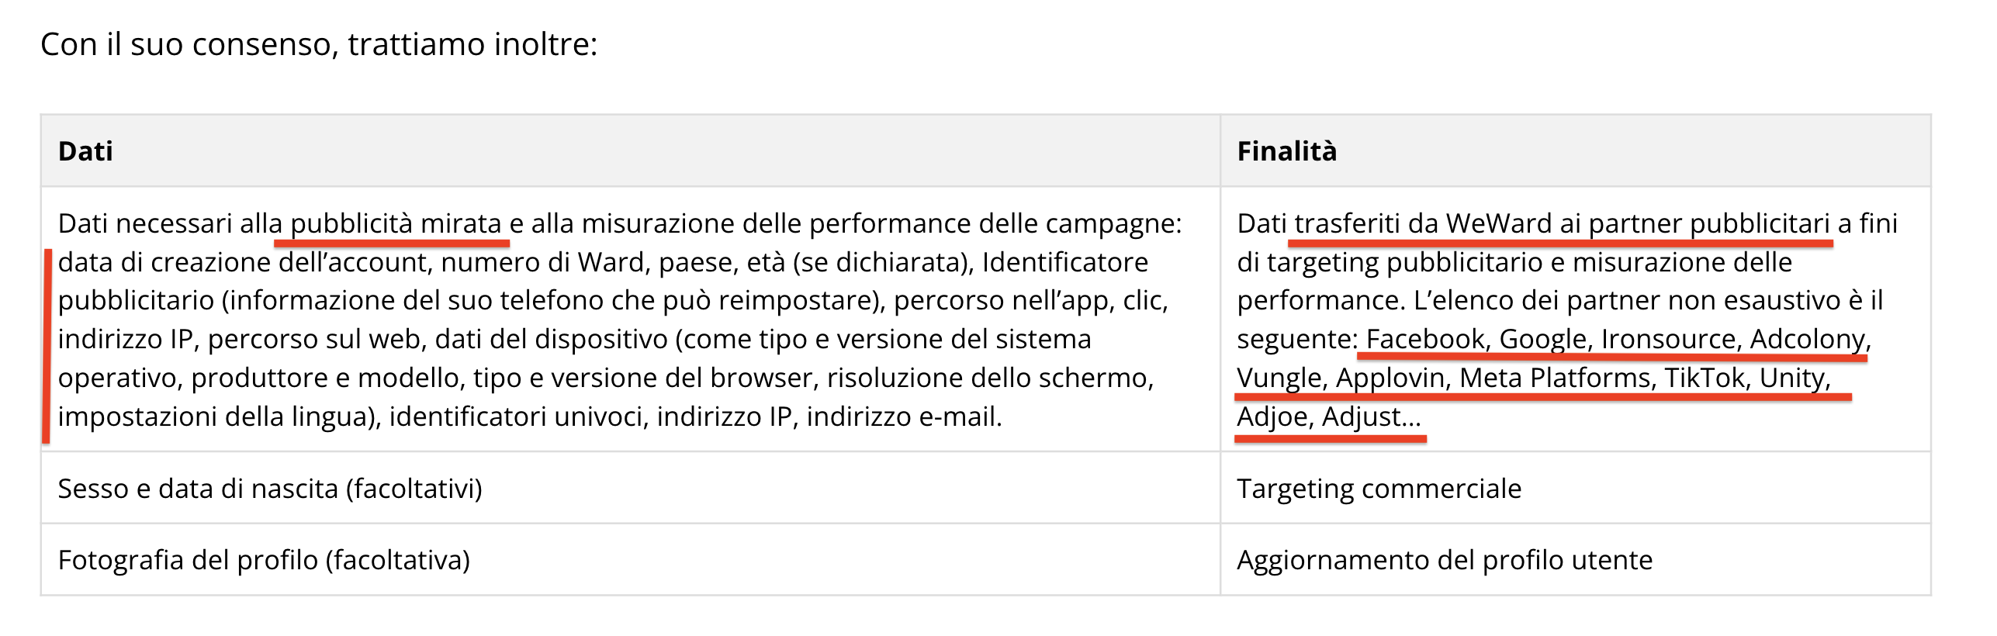Click the word 'Facebook' in partner list
Image resolution: width=1997 pixels, height=636 pixels.
1424,340
